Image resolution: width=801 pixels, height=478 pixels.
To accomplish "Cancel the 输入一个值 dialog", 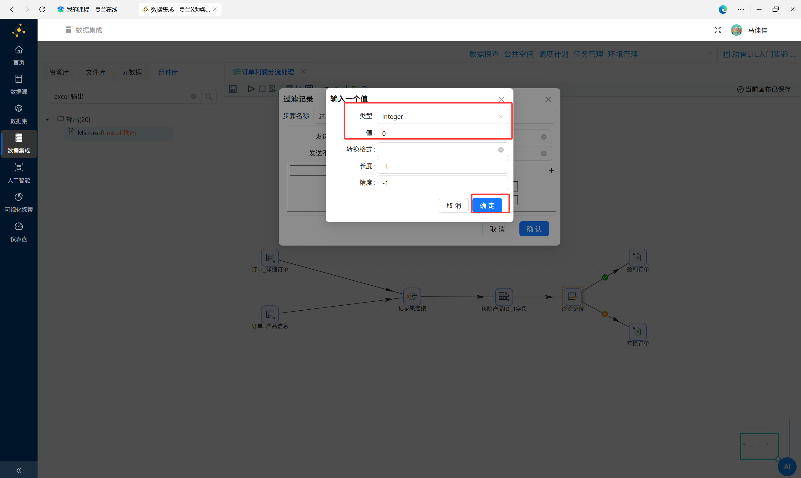I will pos(453,205).
